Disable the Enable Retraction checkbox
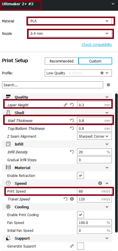Viewport: 118px width, 251px height. (81, 175)
